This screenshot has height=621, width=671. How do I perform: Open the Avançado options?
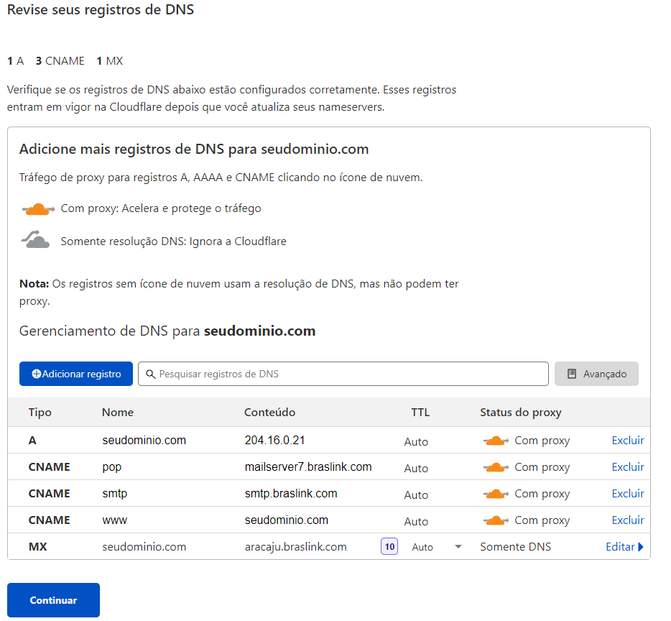pos(596,374)
